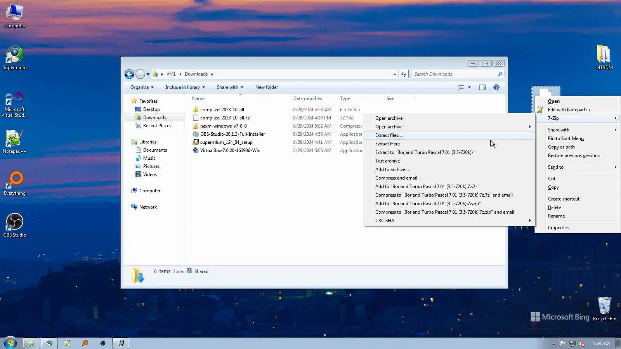Open Action Center flag in system tray
This screenshot has height=349, width=621.
pyautogui.click(x=563, y=344)
